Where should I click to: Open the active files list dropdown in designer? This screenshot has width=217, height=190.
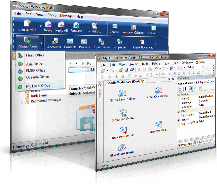click(x=169, y=79)
